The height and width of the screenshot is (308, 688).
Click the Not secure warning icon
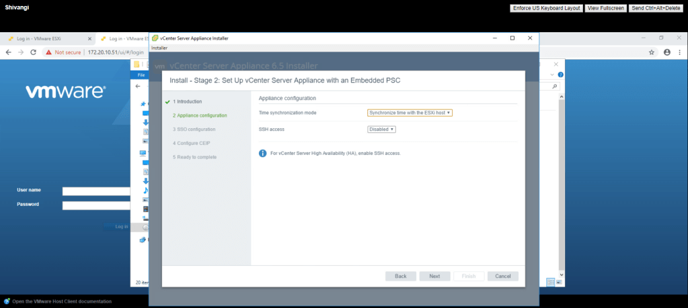pyautogui.click(x=48, y=52)
